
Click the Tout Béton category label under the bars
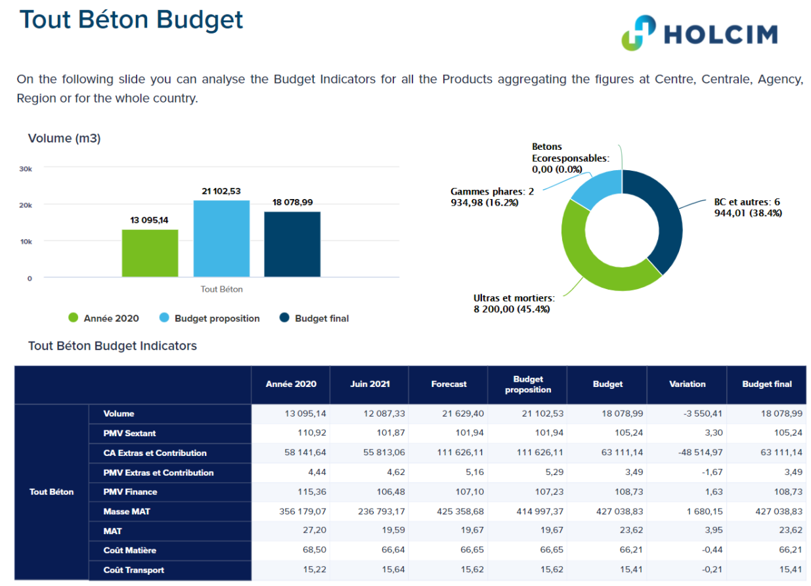point(221,289)
